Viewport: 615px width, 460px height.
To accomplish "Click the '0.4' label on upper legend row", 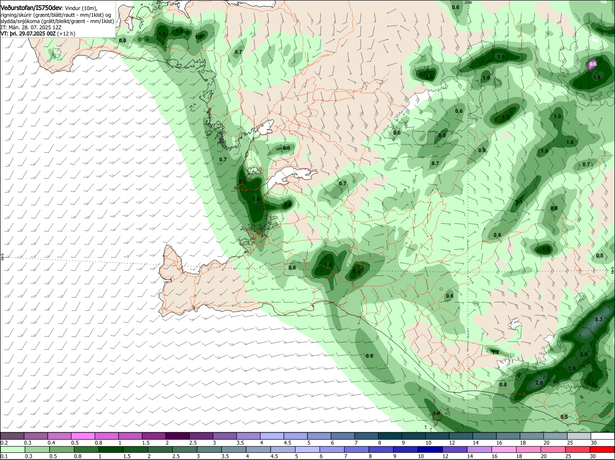I will coord(51,442).
